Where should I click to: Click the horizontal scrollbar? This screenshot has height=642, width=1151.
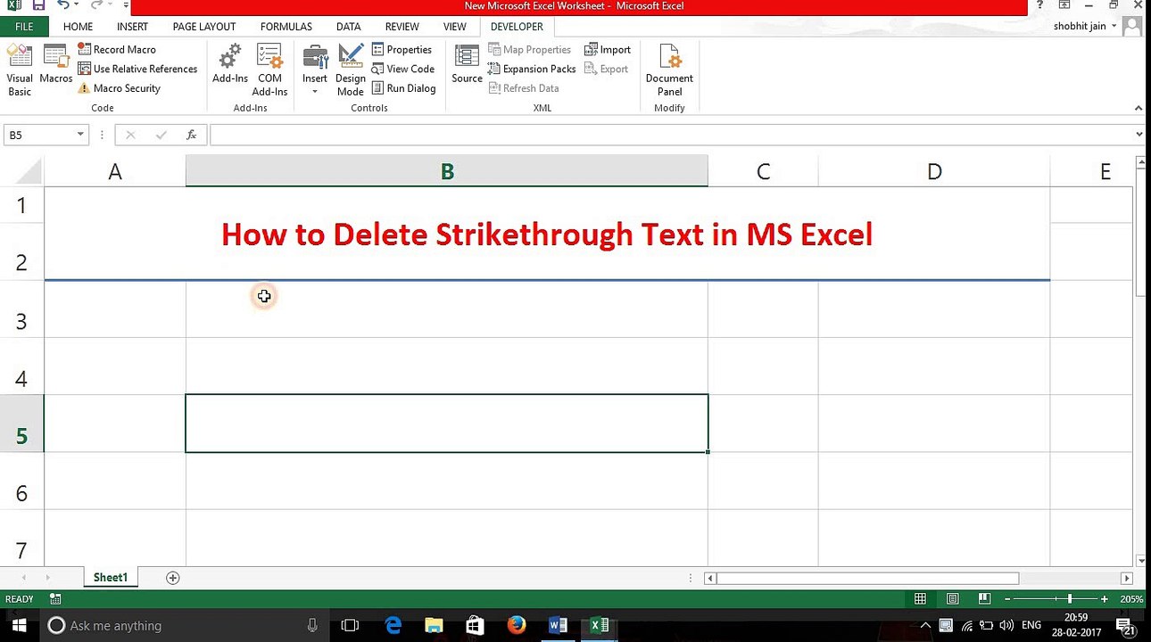pyautogui.click(x=866, y=578)
